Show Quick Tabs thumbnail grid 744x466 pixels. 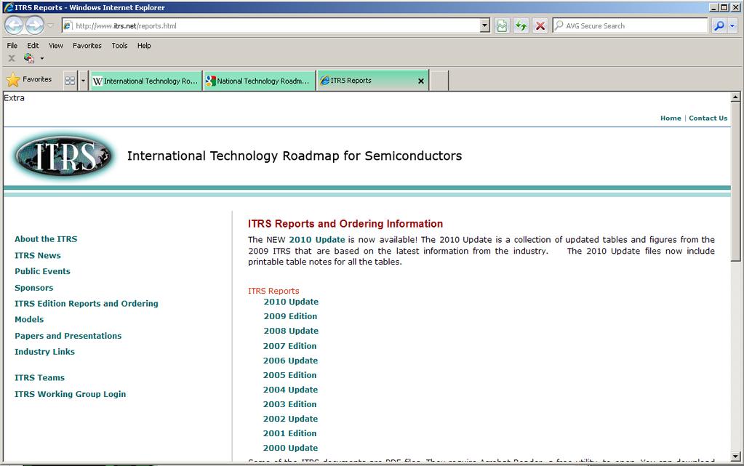pyautogui.click(x=70, y=81)
